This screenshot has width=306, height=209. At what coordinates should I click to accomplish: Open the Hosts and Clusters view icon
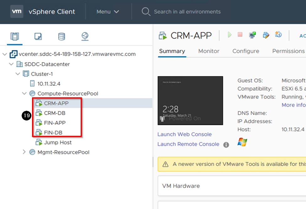[14, 36]
